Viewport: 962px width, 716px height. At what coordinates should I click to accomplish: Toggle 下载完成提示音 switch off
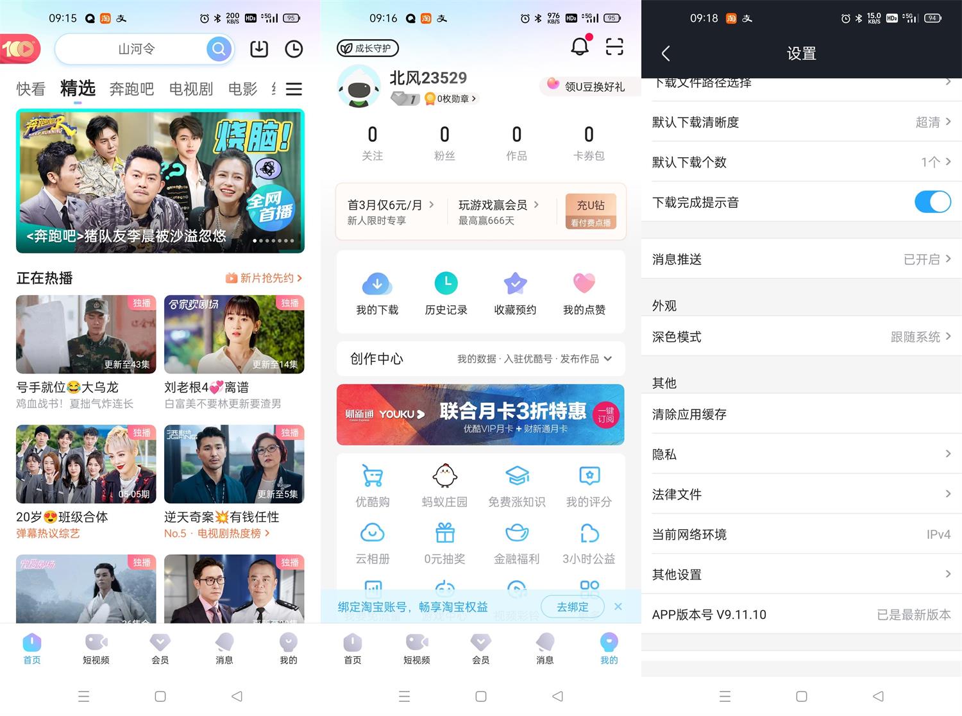932,202
